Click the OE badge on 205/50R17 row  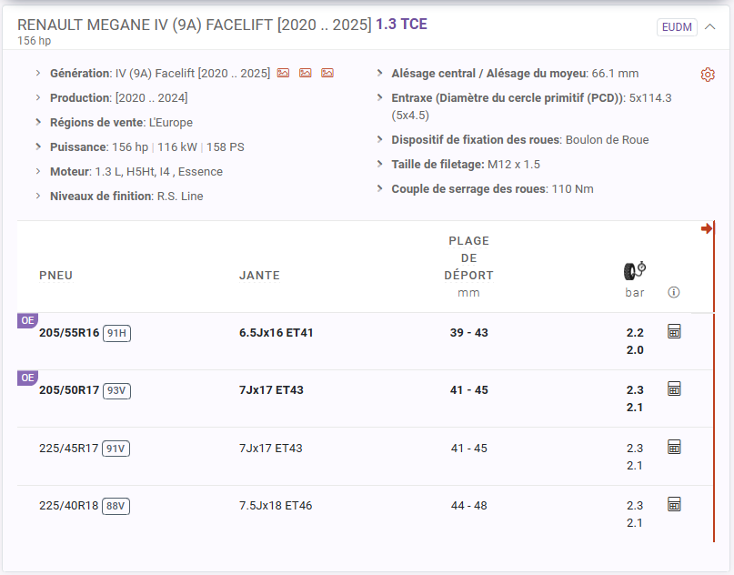(27, 378)
